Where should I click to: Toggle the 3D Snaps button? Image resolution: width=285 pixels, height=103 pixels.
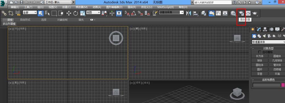tap(127, 13)
